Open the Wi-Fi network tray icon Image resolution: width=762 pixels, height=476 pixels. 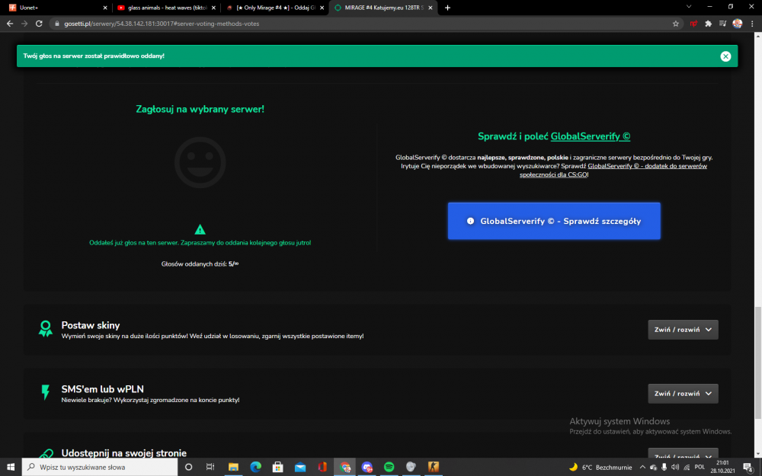click(x=687, y=468)
